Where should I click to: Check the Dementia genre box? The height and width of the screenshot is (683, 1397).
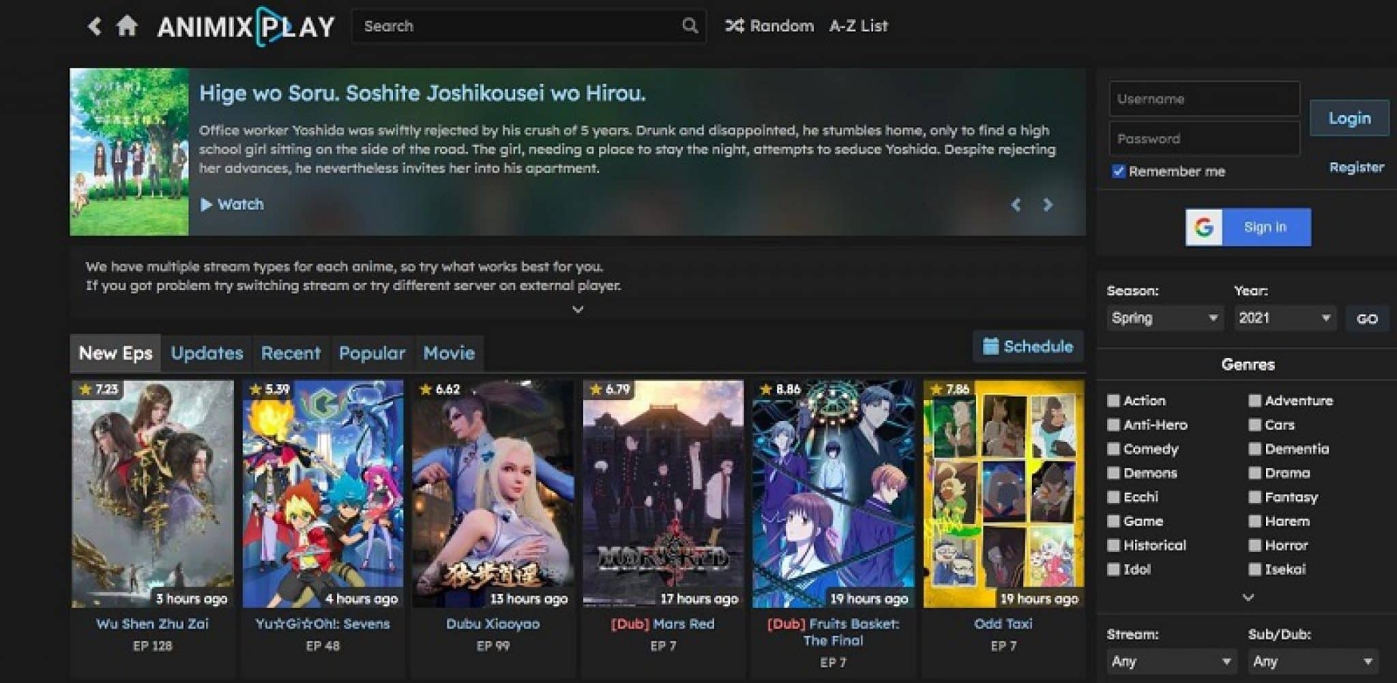pyautogui.click(x=1254, y=449)
